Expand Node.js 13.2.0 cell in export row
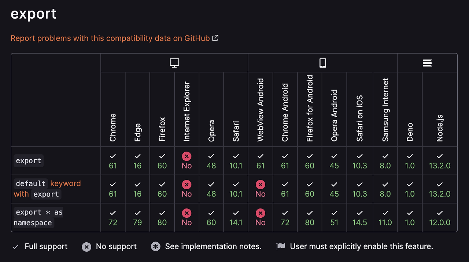 point(440,161)
